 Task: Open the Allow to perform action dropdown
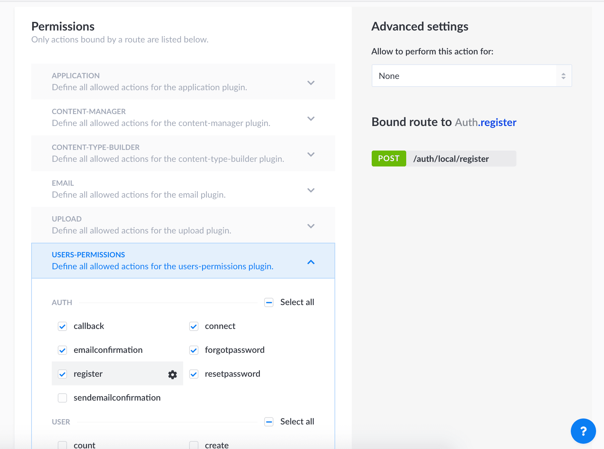coord(472,76)
